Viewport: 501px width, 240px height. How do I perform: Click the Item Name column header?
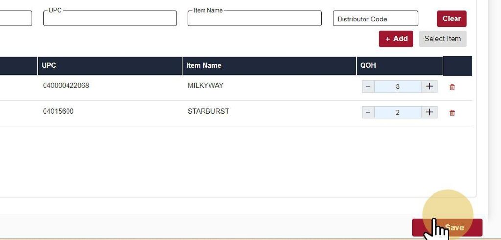(x=204, y=65)
